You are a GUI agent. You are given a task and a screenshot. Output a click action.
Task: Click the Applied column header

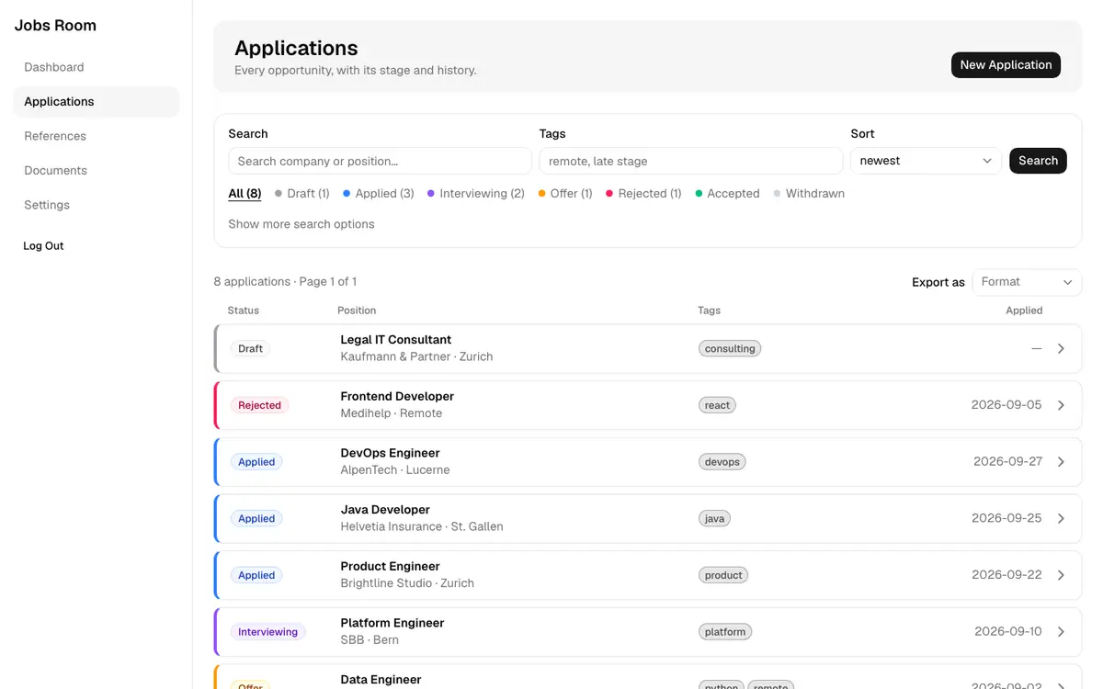click(1024, 311)
